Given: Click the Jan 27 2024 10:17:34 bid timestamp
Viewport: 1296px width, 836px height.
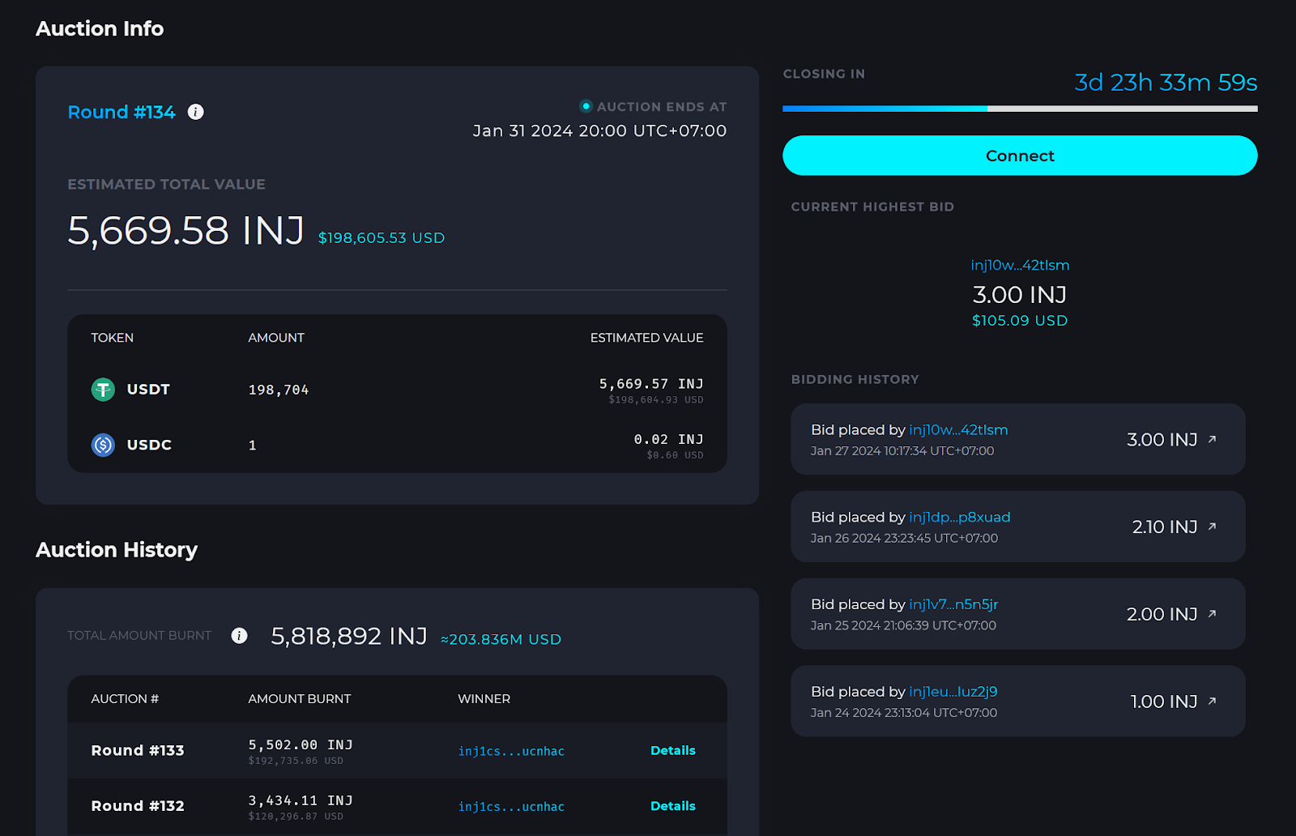Looking at the screenshot, I should click(x=902, y=451).
